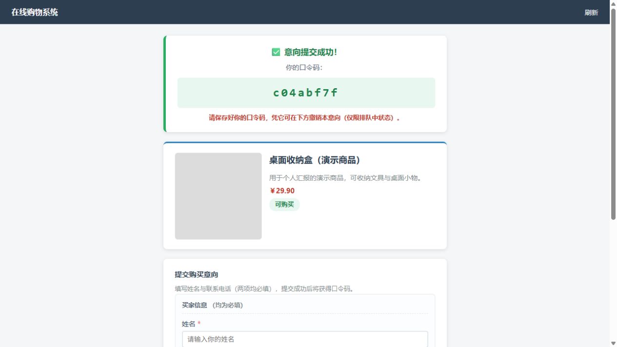Image resolution: width=617 pixels, height=347 pixels.
Task: Click the gray product image placeholder
Action: point(219,196)
